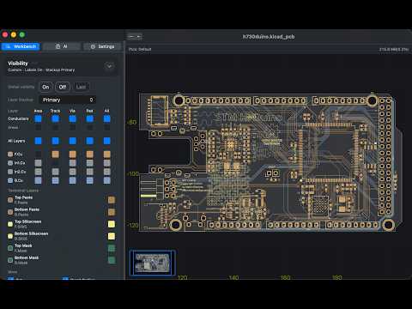
Task: Toggle F.Cu Pad box
Action: click(90, 154)
